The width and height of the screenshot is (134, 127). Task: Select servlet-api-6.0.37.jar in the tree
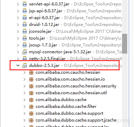(x=49, y=4)
